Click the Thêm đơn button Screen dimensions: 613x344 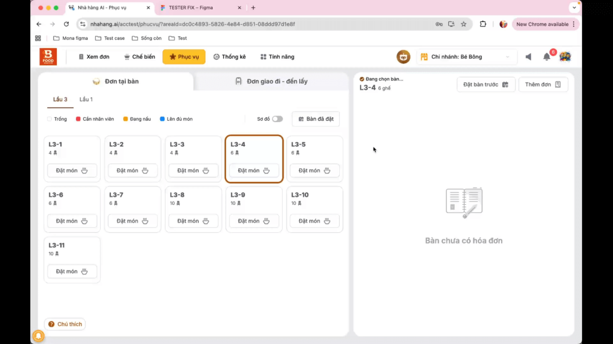pyautogui.click(x=543, y=84)
